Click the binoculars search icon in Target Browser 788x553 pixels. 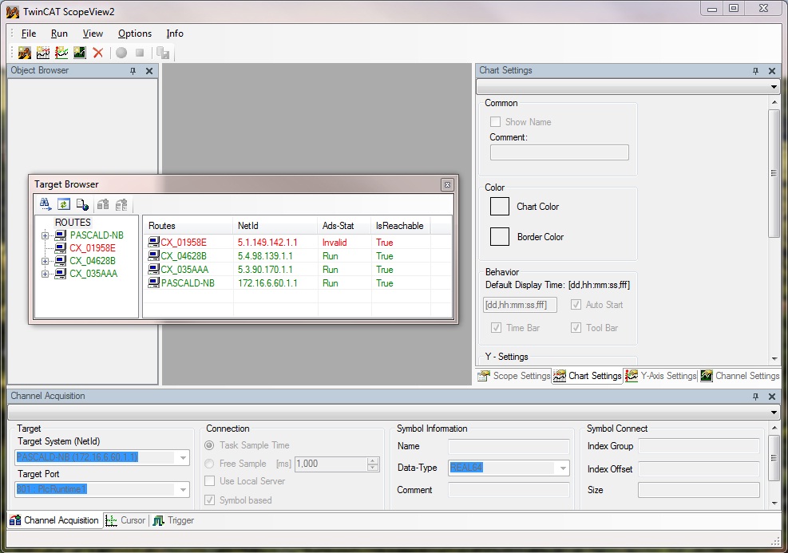tap(46, 205)
